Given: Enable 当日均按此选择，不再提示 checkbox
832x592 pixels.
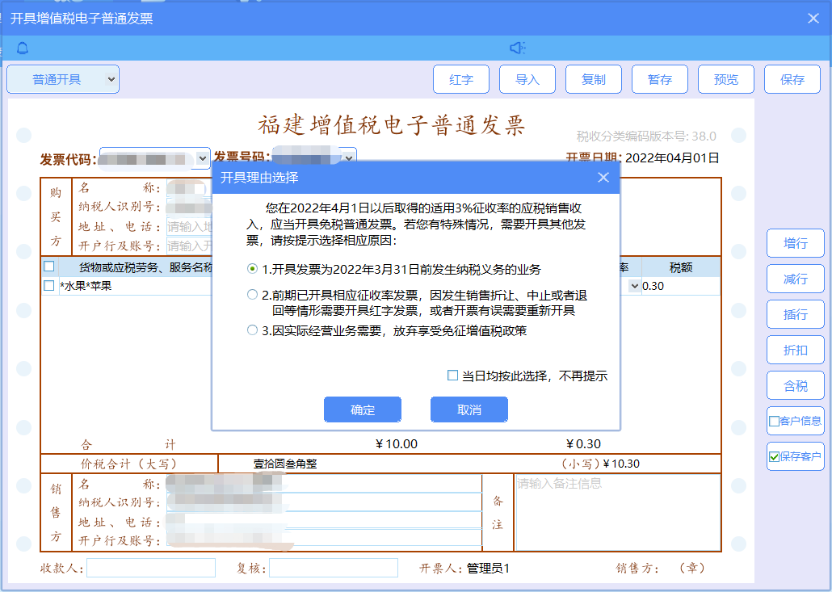Looking at the screenshot, I should 453,376.
